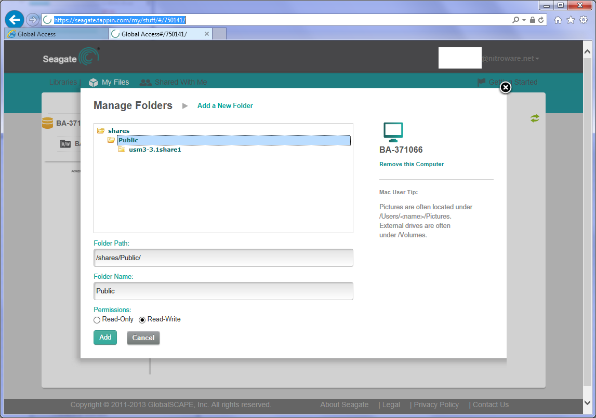Click the BA-371066 computer monitor icon
596x418 pixels.
coord(393,132)
